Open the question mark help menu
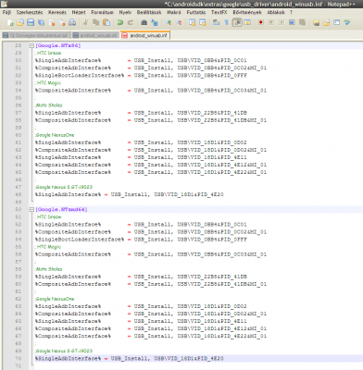363x370 pixels. [x=291, y=12]
